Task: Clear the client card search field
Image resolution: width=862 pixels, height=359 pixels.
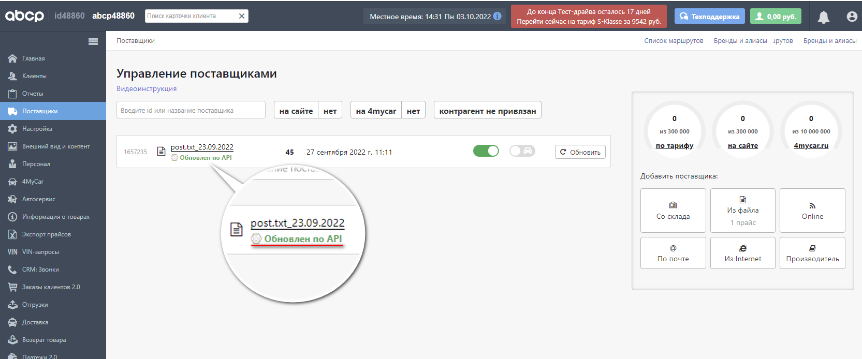Action: pos(242,16)
